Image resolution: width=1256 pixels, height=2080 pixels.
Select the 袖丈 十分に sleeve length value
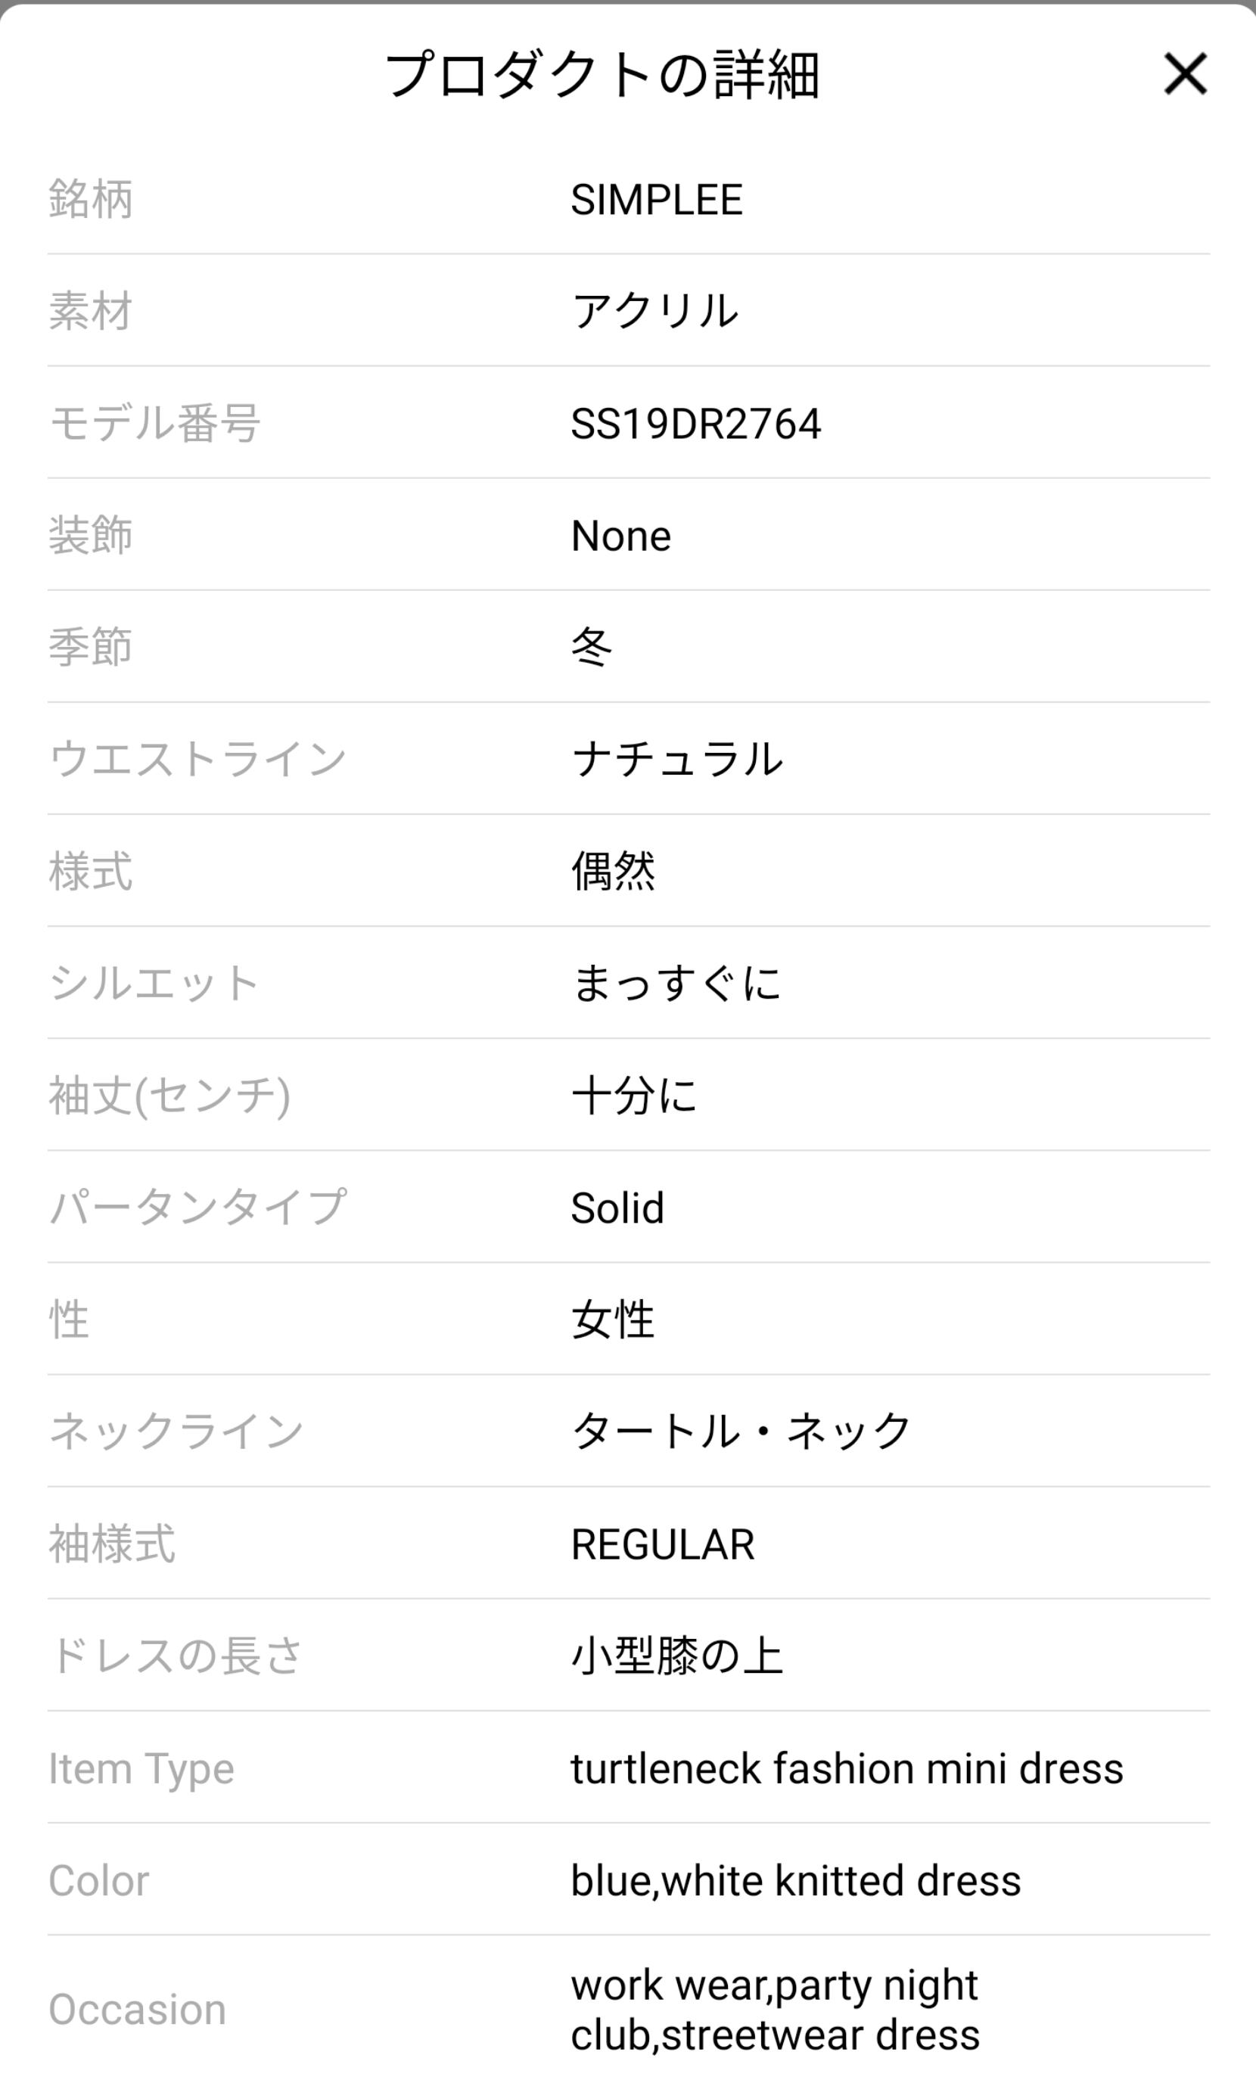point(635,1096)
